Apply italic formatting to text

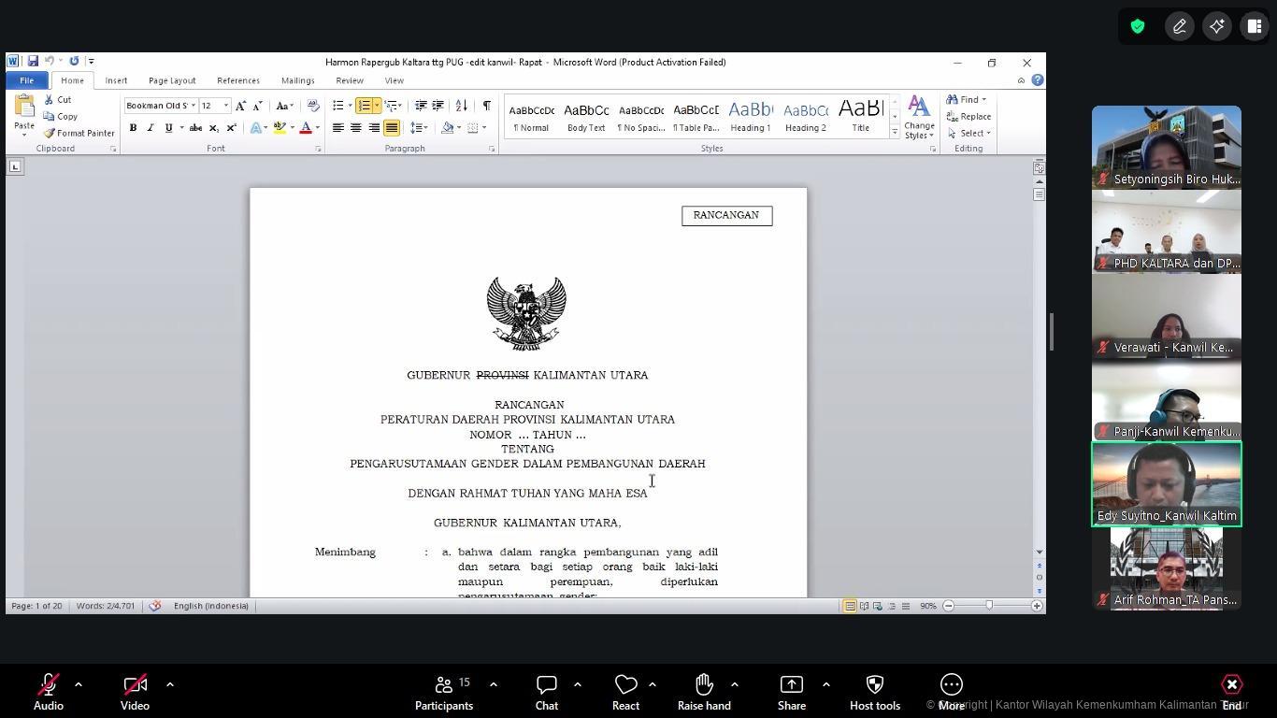point(150,127)
